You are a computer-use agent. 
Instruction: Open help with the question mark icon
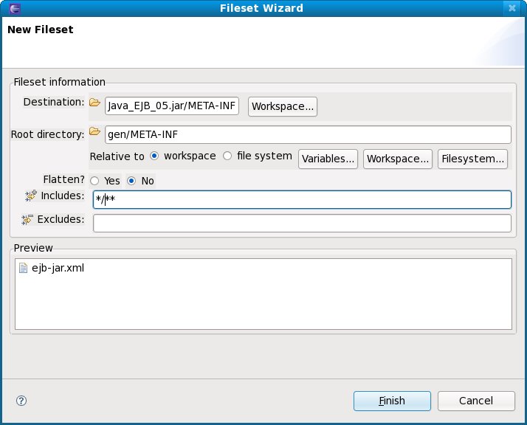[21, 401]
